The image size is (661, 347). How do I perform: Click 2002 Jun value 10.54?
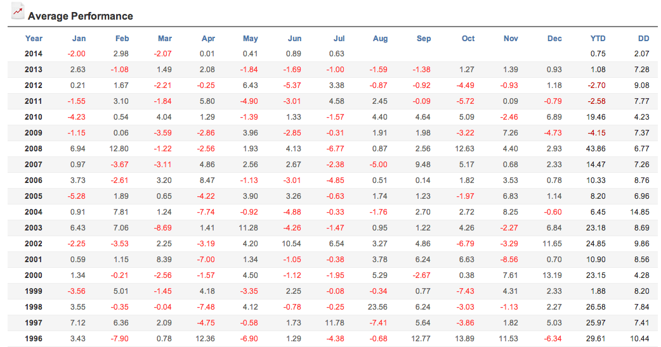point(291,244)
